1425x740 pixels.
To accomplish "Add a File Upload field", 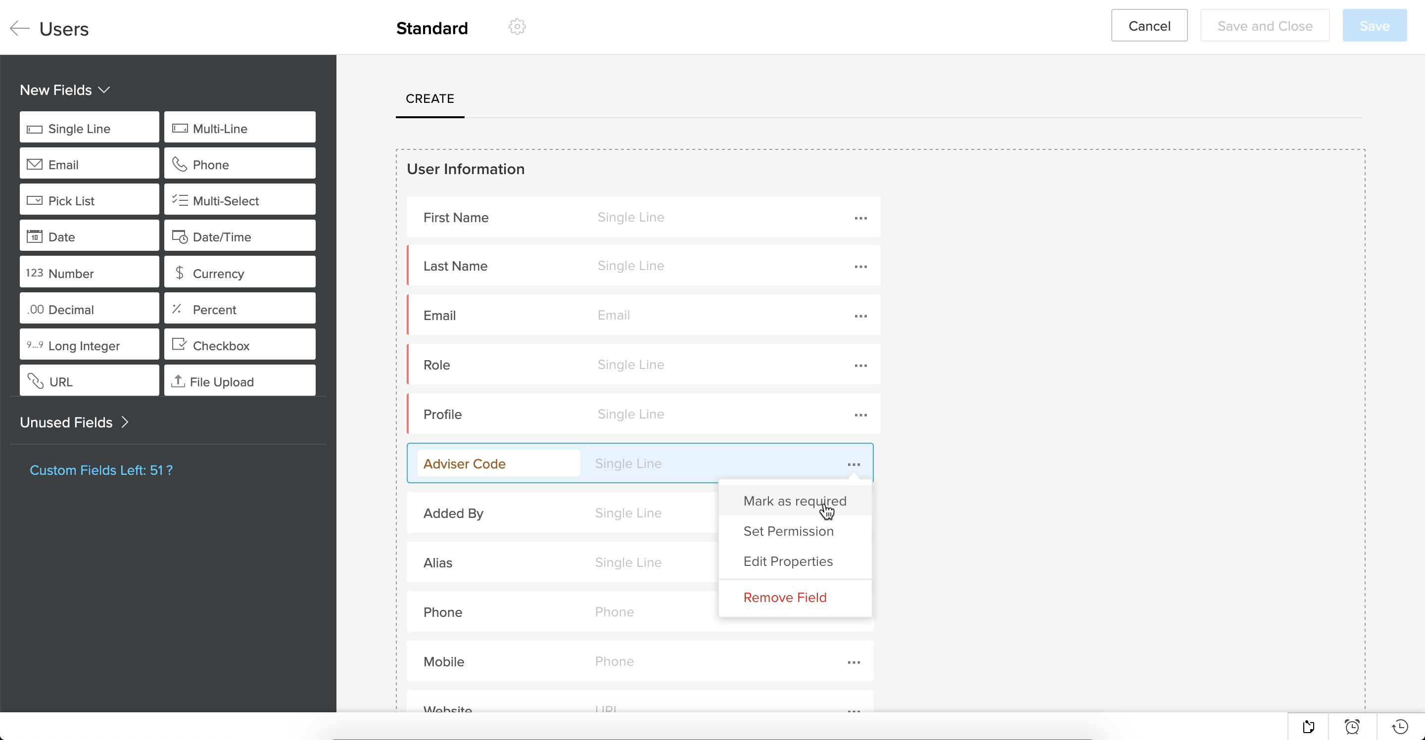I will [239, 381].
